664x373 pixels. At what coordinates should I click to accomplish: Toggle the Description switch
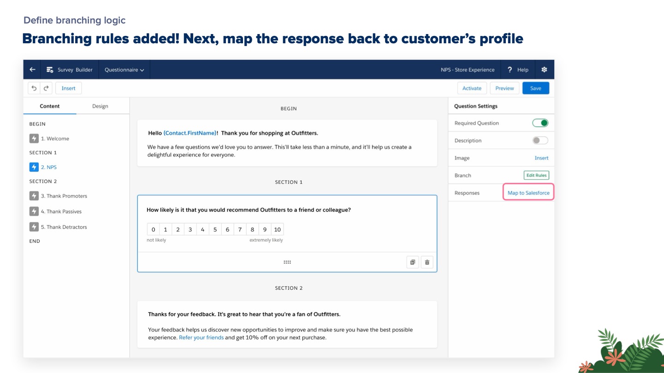540,140
